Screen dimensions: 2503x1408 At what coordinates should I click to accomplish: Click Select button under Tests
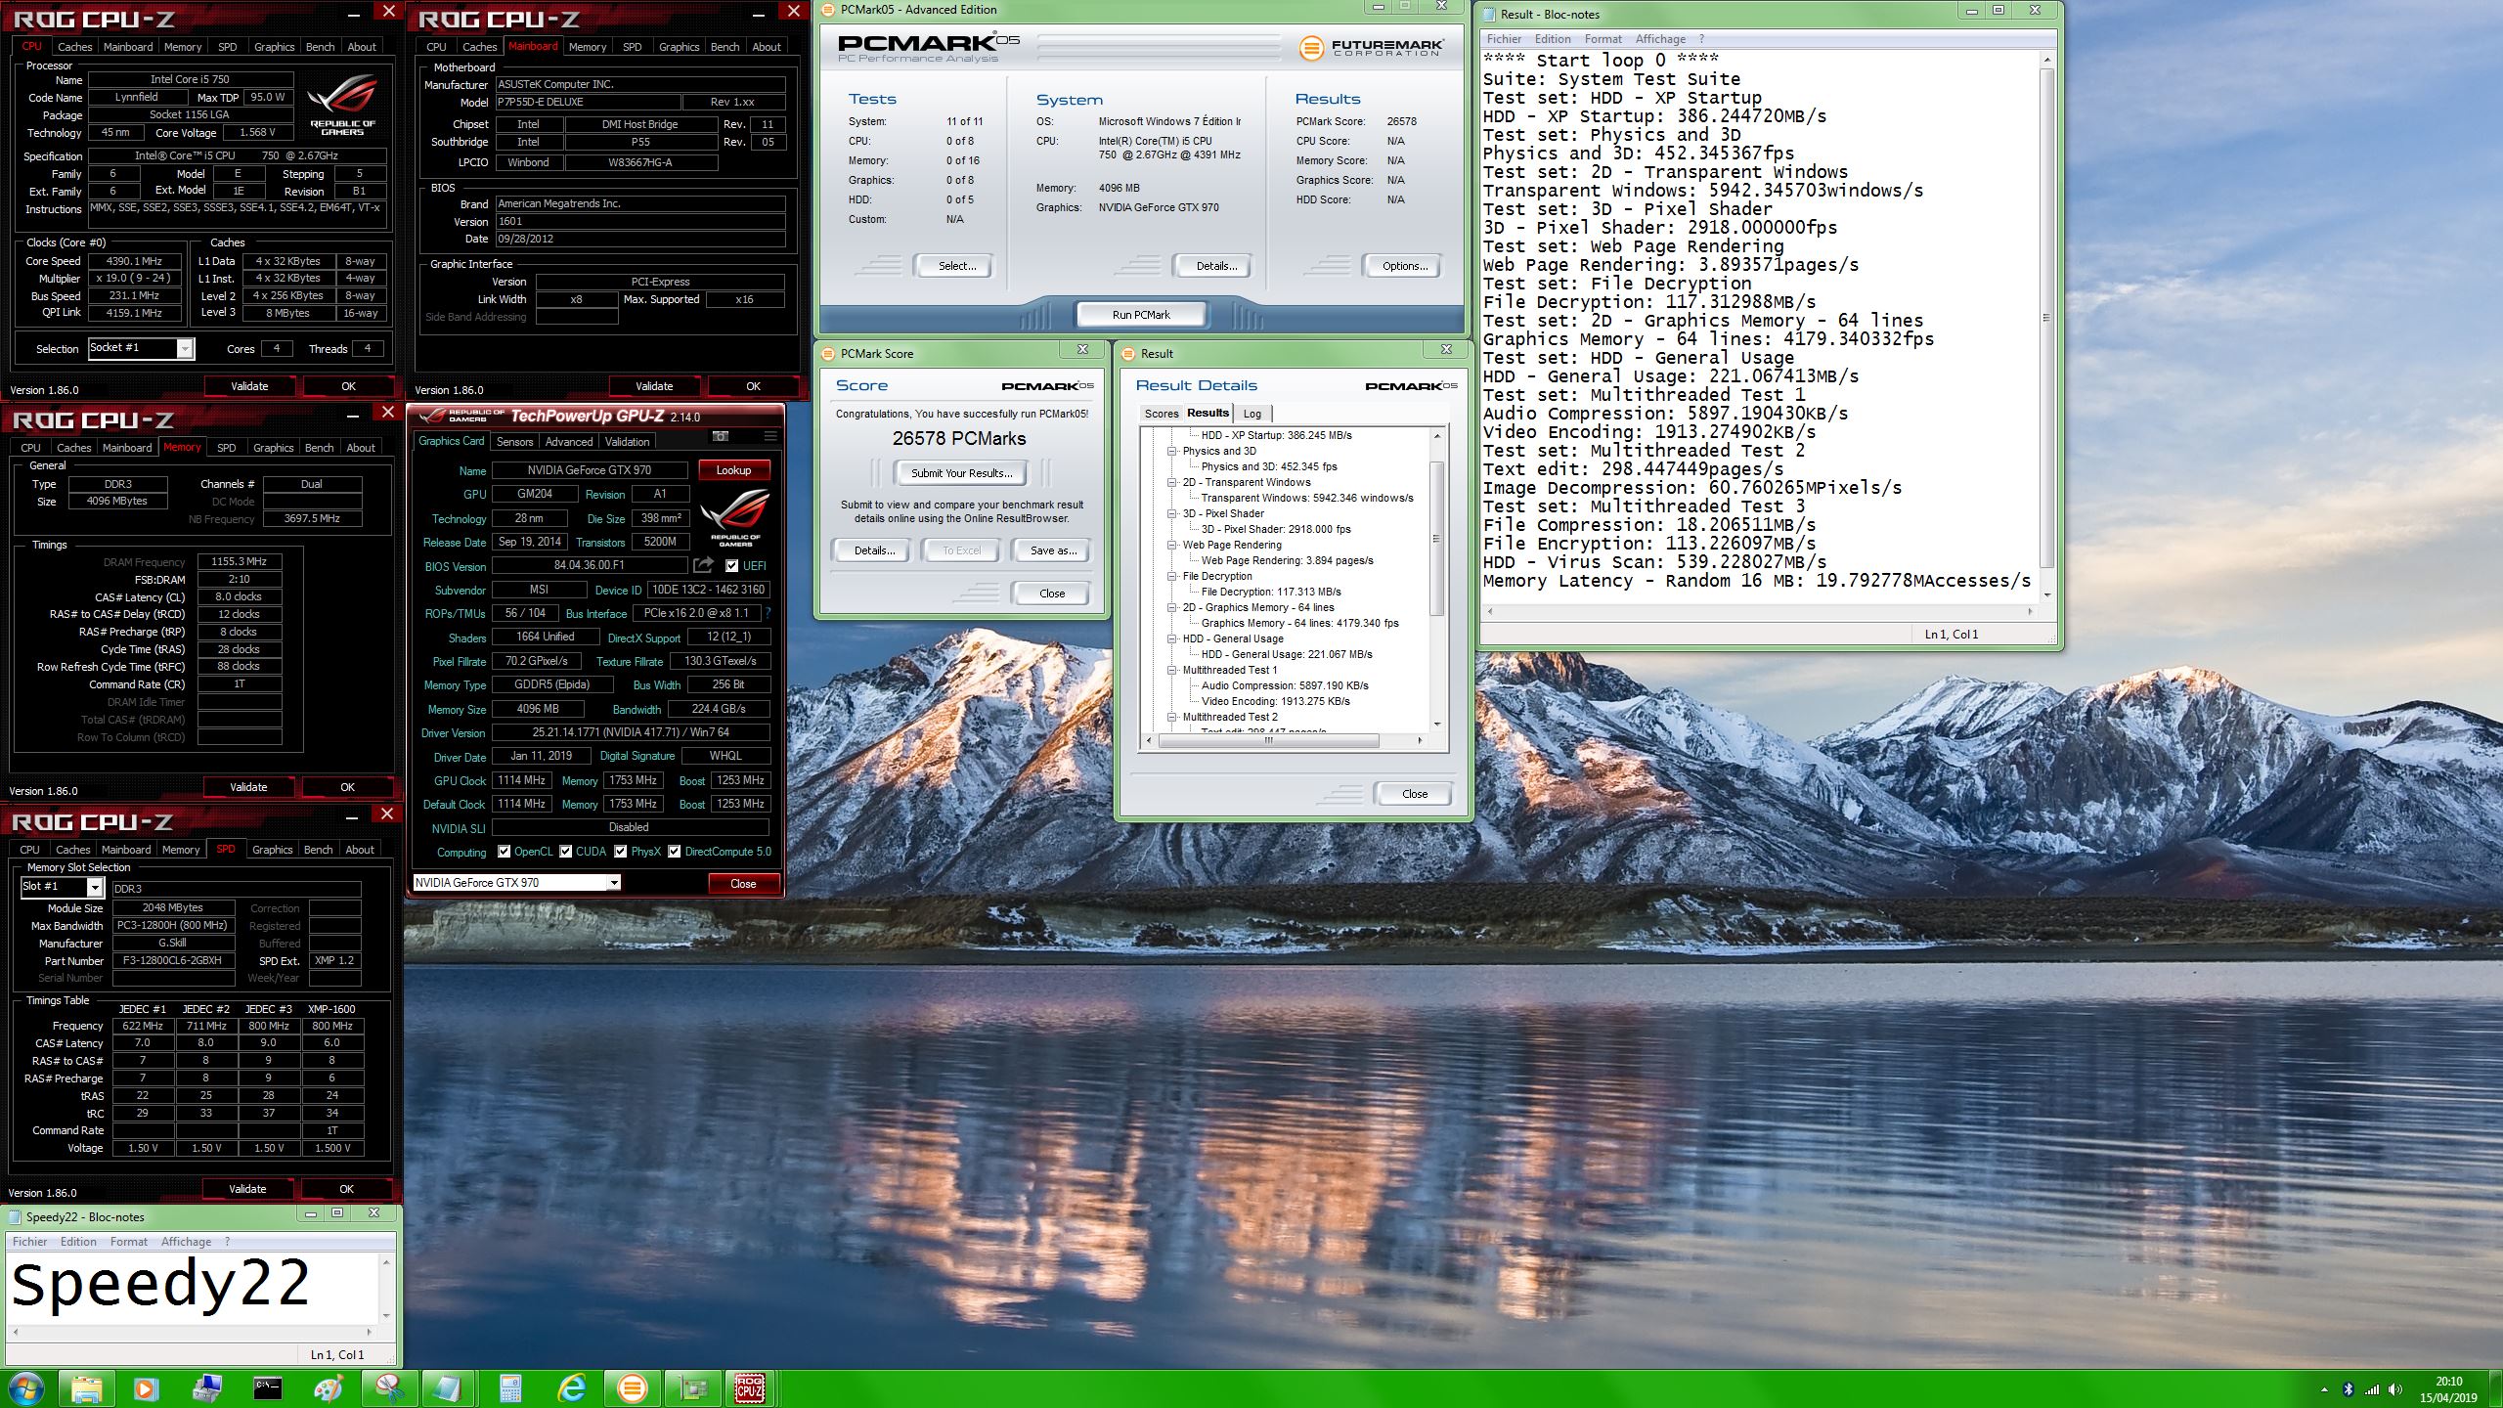pos(956,266)
